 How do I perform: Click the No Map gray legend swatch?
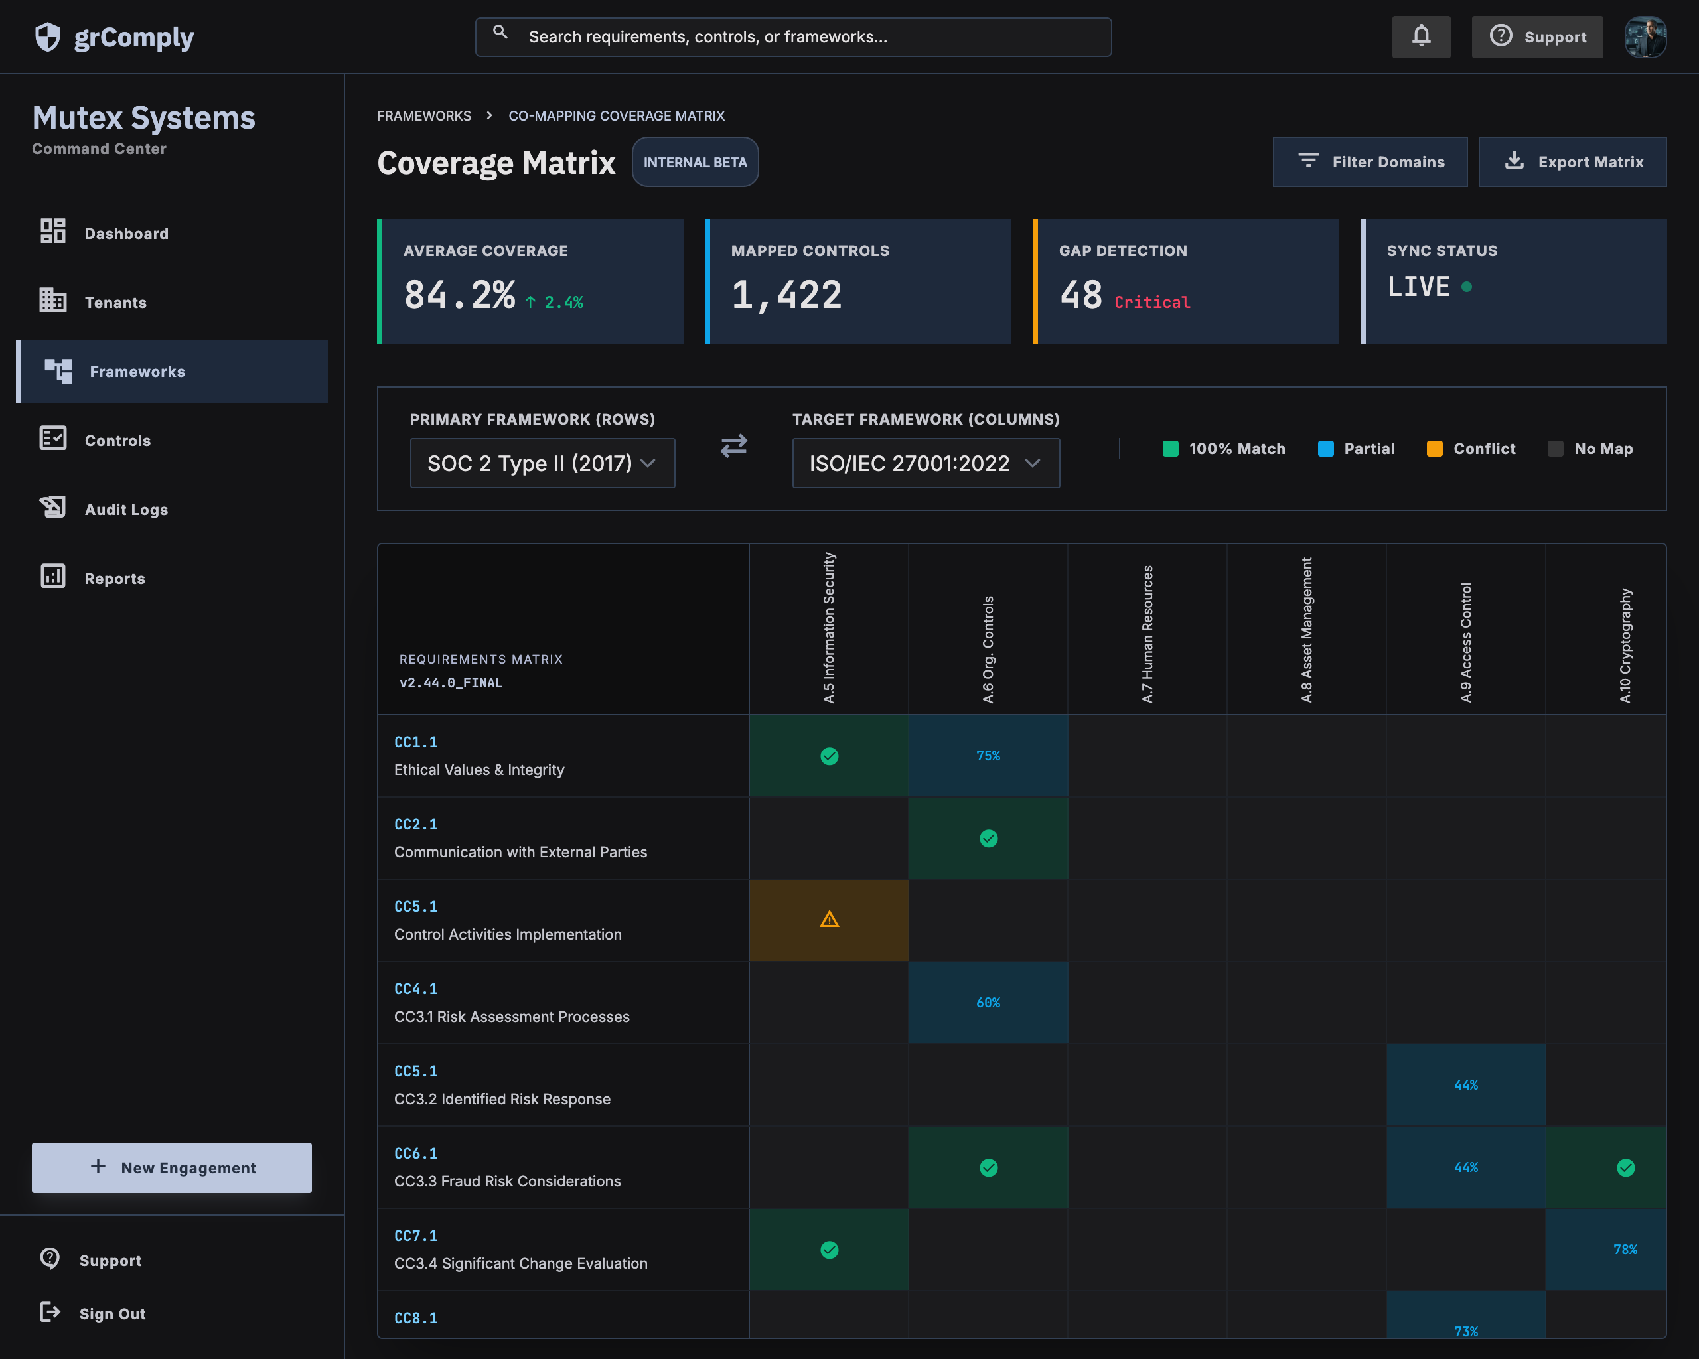(x=1555, y=449)
